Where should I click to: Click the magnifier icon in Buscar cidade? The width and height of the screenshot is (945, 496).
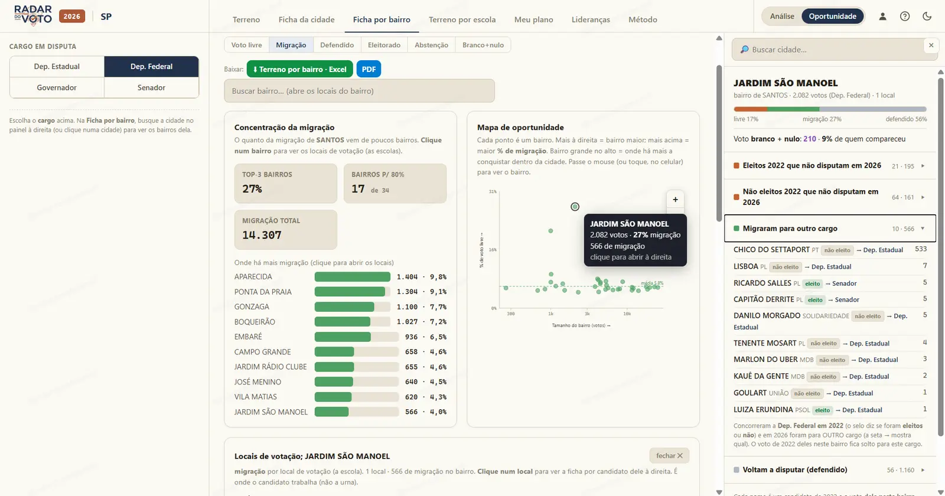click(744, 50)
